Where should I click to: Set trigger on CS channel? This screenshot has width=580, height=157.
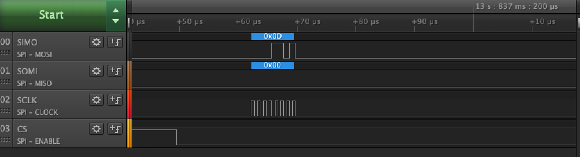pyautogui.click(x=115, y=129)
